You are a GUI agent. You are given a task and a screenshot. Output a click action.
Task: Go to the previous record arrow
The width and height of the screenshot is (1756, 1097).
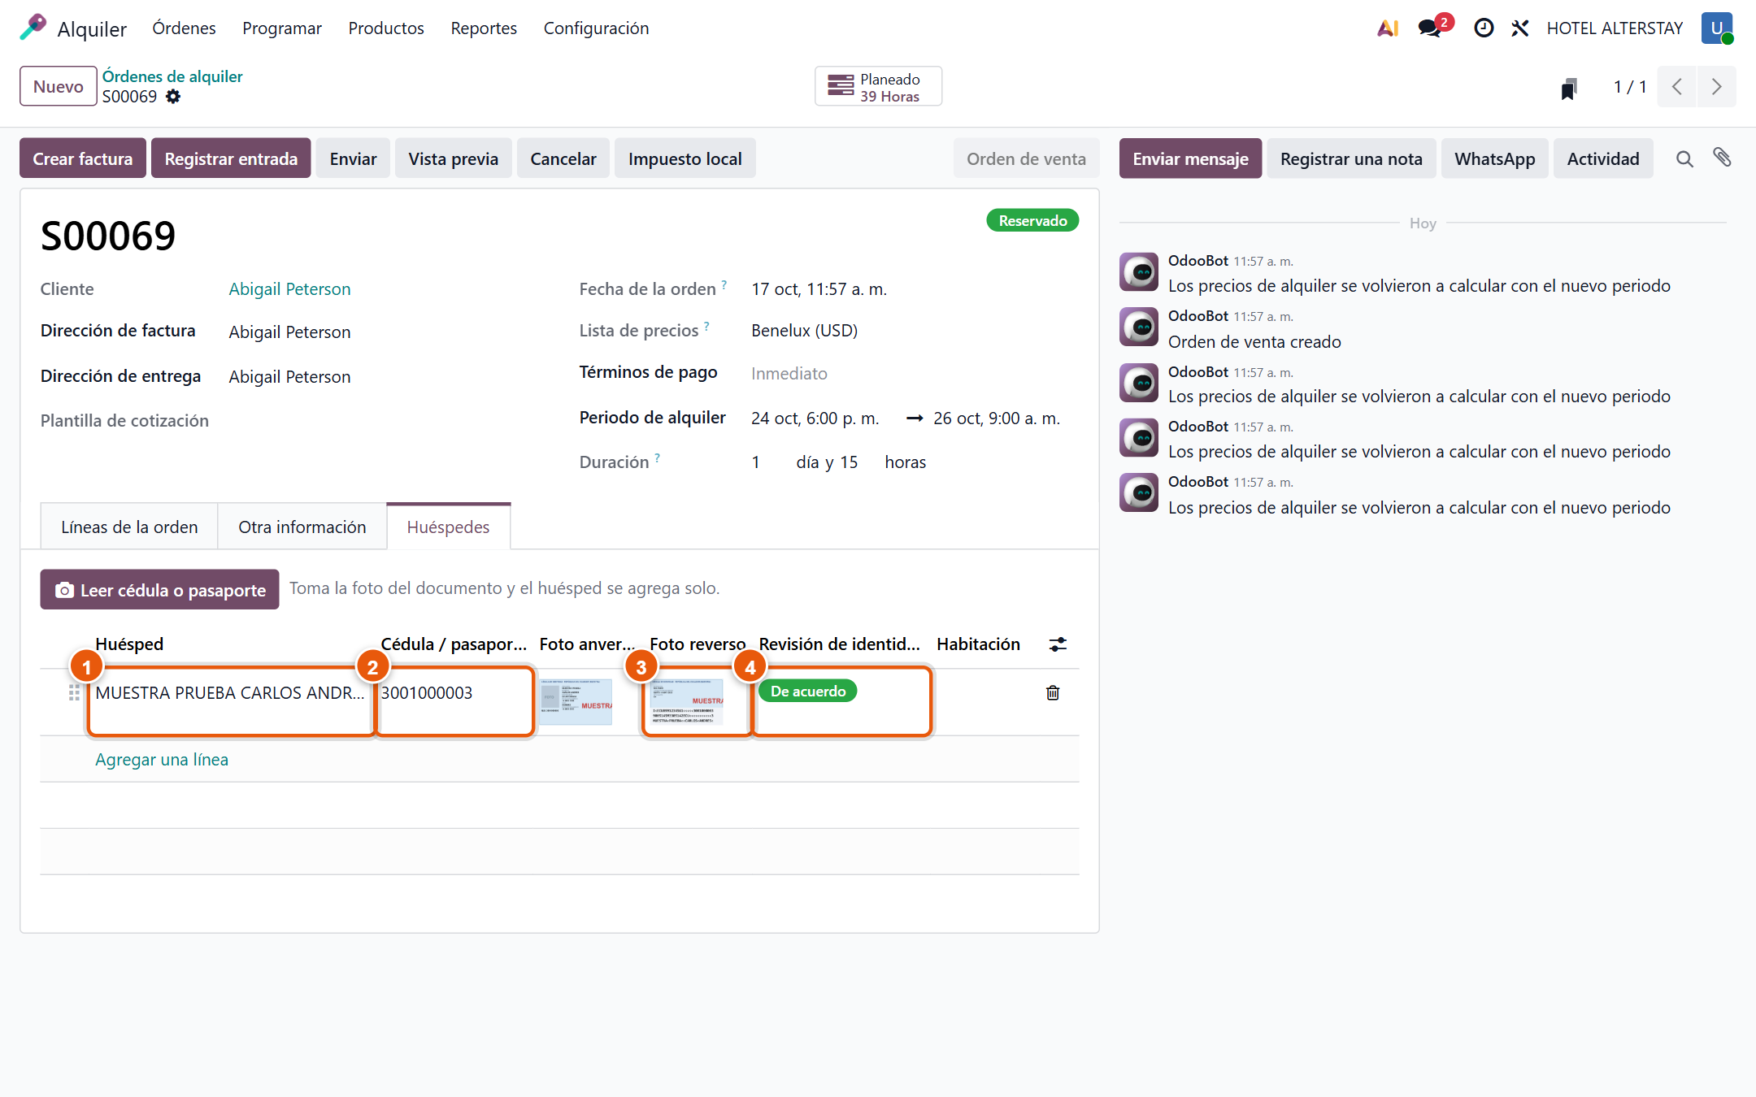click(x=1676, y=87)
